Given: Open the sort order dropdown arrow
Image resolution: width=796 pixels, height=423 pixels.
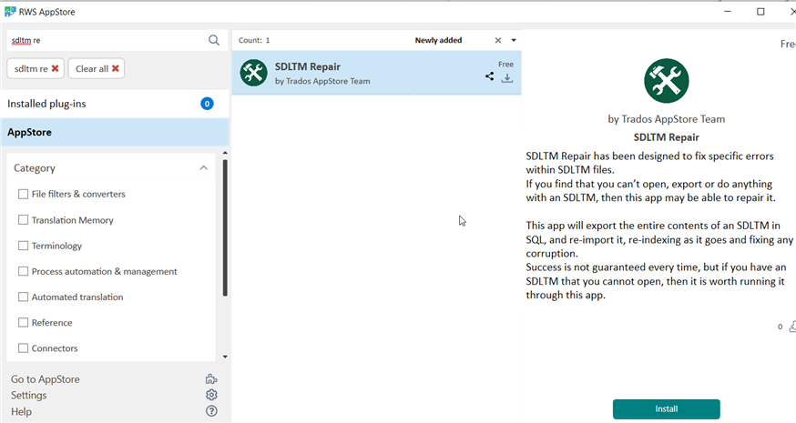Looking at the screenshot, I should tap(514, 41).
